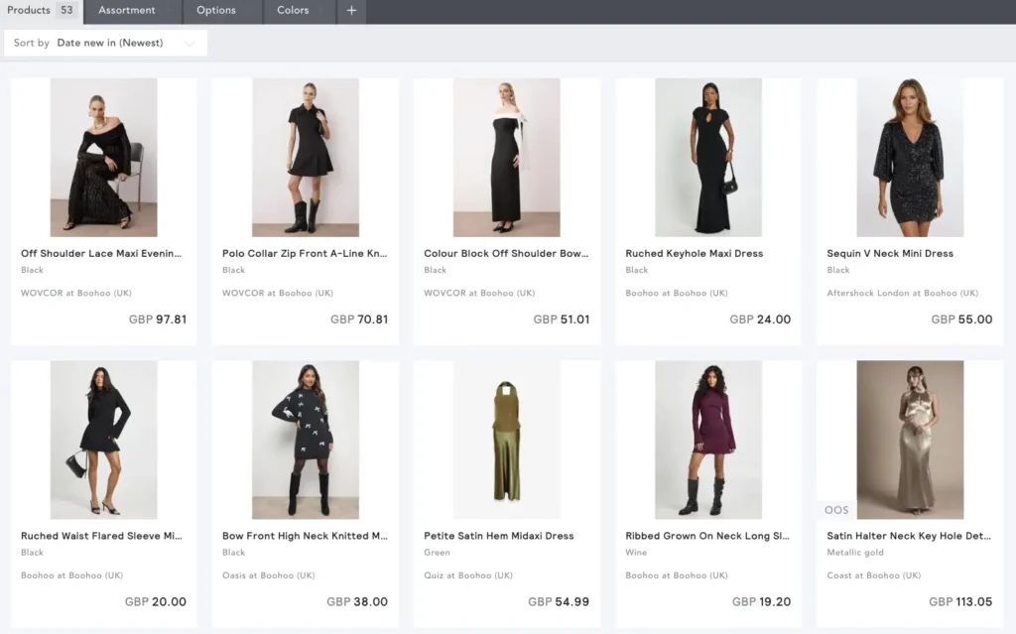Click the plus icon to add tab
This screenshot has width=1016, height=634.
click(351, 11)
